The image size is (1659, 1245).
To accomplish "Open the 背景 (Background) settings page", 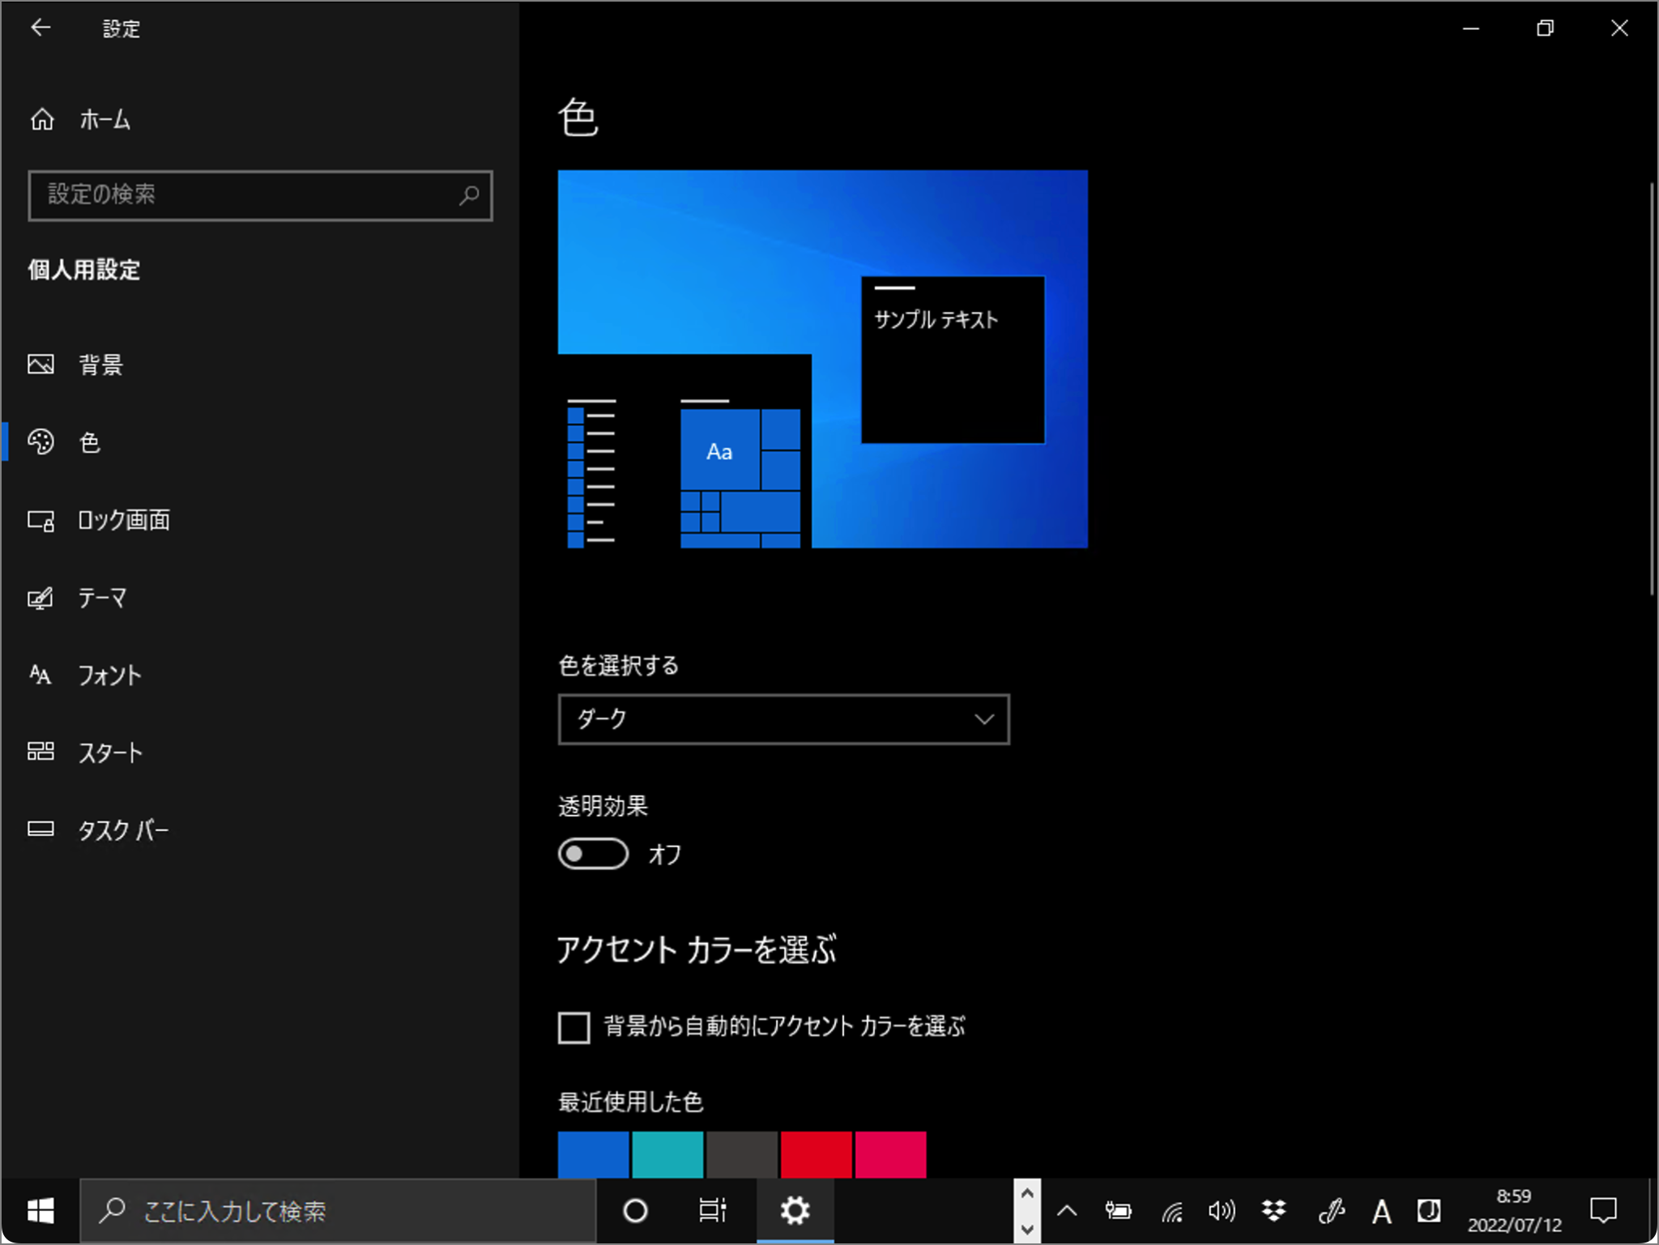I will point(100,365).
